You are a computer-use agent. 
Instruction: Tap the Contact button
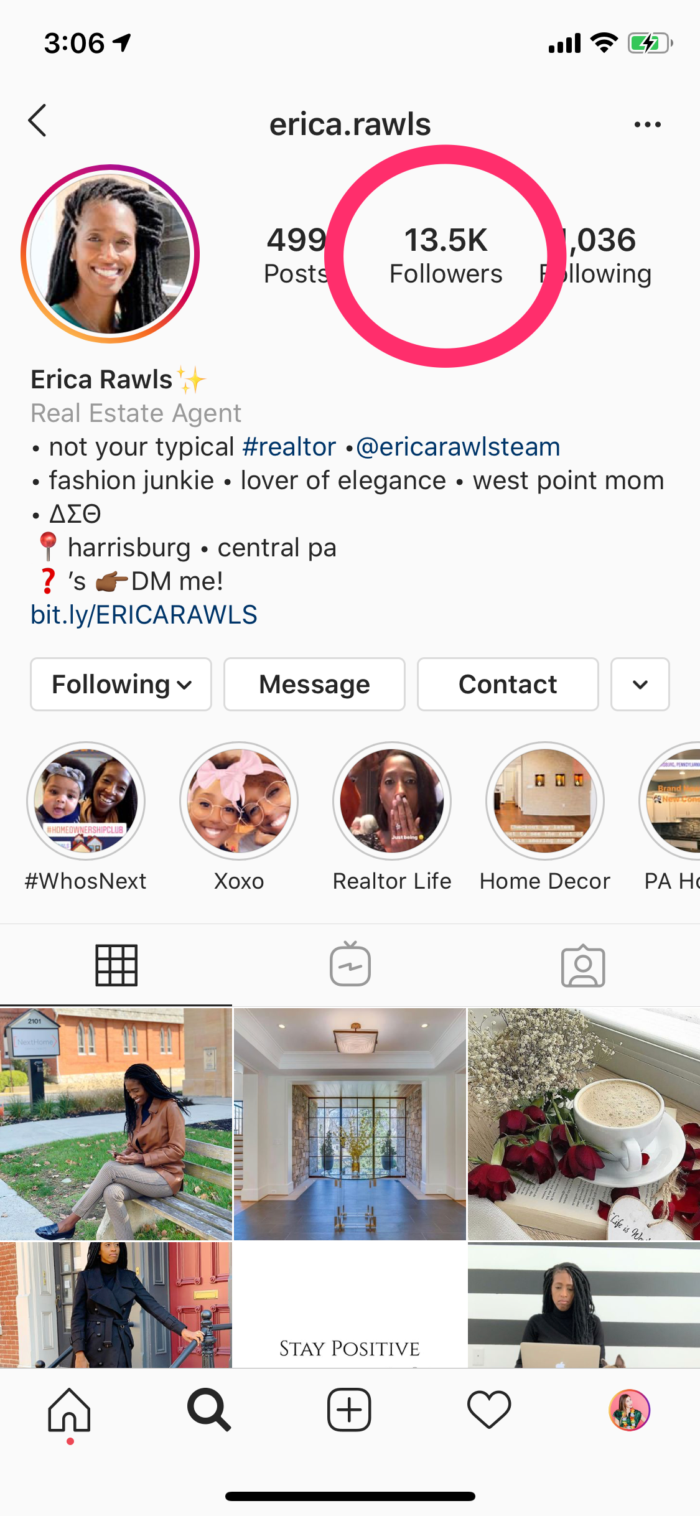pos(508,684)
